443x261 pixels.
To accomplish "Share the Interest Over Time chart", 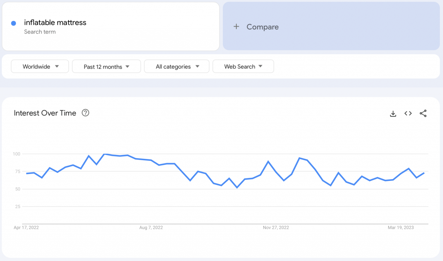I will click(423, 113).
